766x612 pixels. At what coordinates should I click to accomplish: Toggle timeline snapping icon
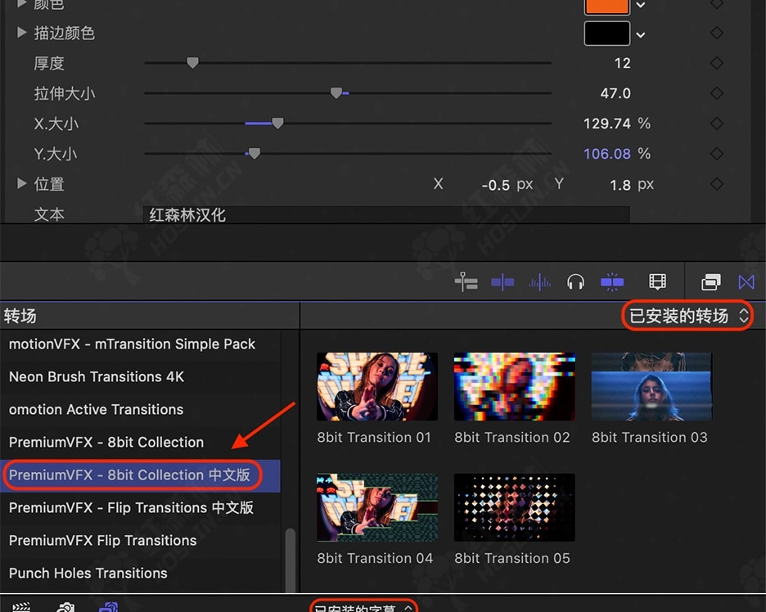[x=612, y=281]
